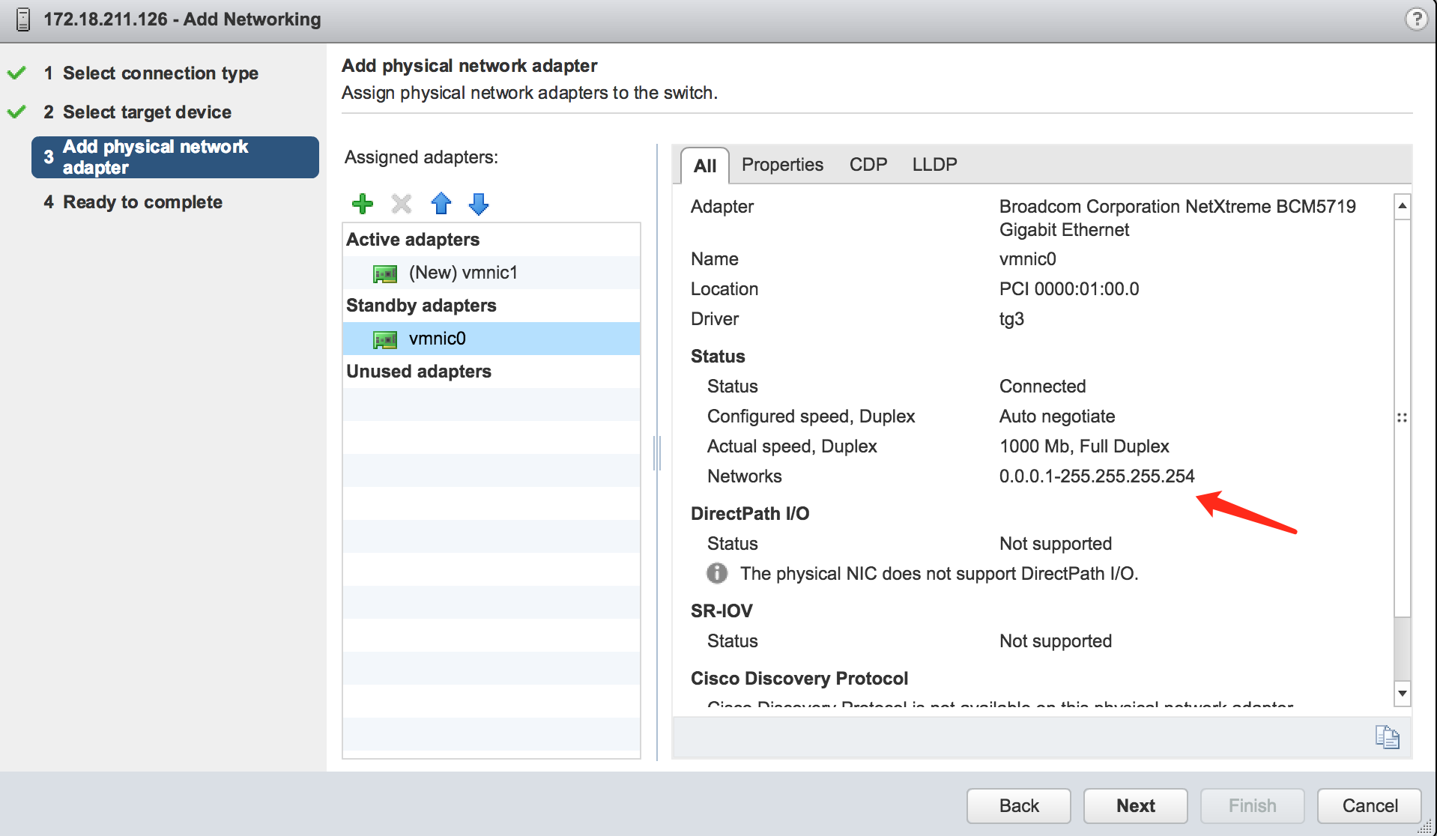Click the network adapter icon beside vmnic1
The height and width of the screenshot is (836, 1437).
pos(385,273)
